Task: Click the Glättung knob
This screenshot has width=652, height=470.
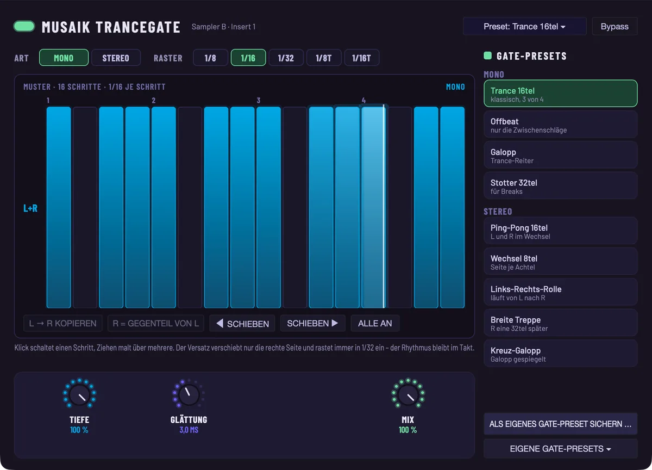Action: click(x=189, y=394)
